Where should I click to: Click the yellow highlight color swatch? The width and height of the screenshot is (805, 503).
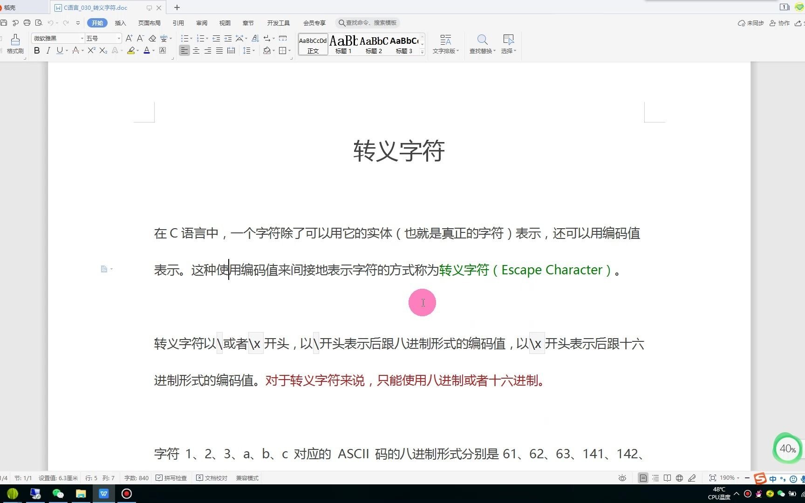point(131,50)
